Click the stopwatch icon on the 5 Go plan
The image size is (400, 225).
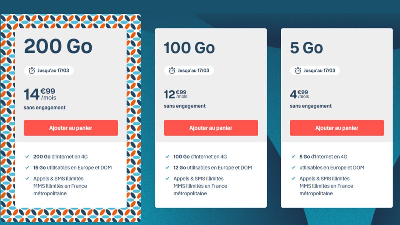coord(298,70)
